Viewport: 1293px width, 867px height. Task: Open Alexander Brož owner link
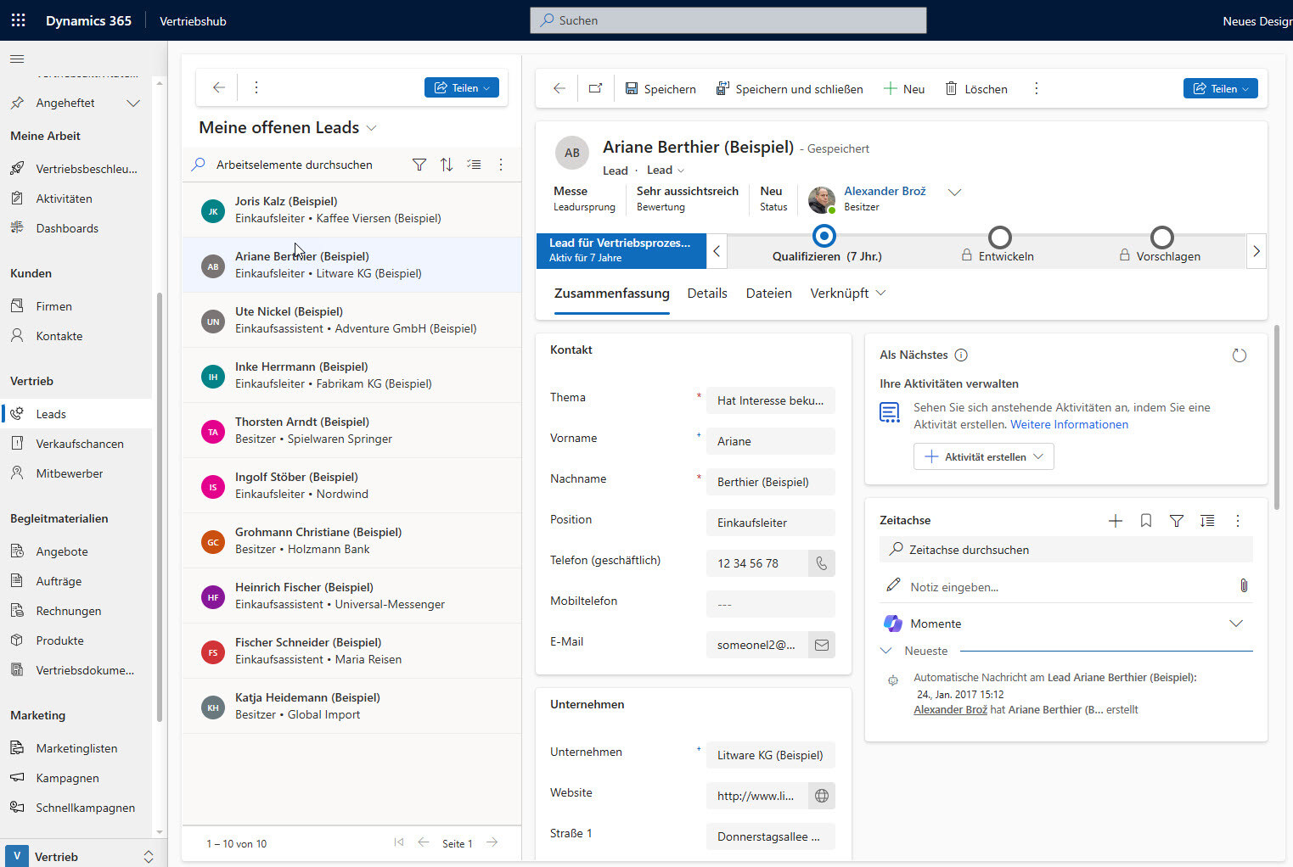885,191
